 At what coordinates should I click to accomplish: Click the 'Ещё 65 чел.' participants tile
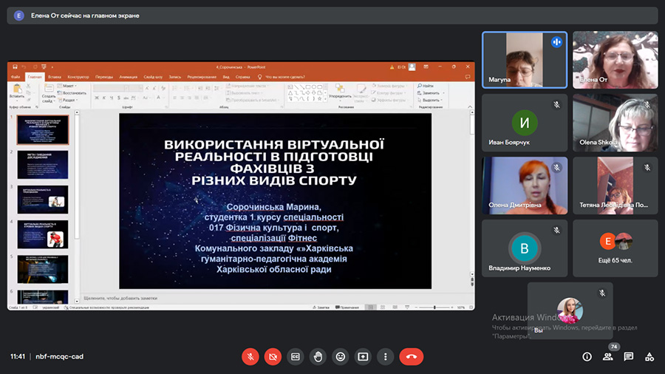click(615, 248)
